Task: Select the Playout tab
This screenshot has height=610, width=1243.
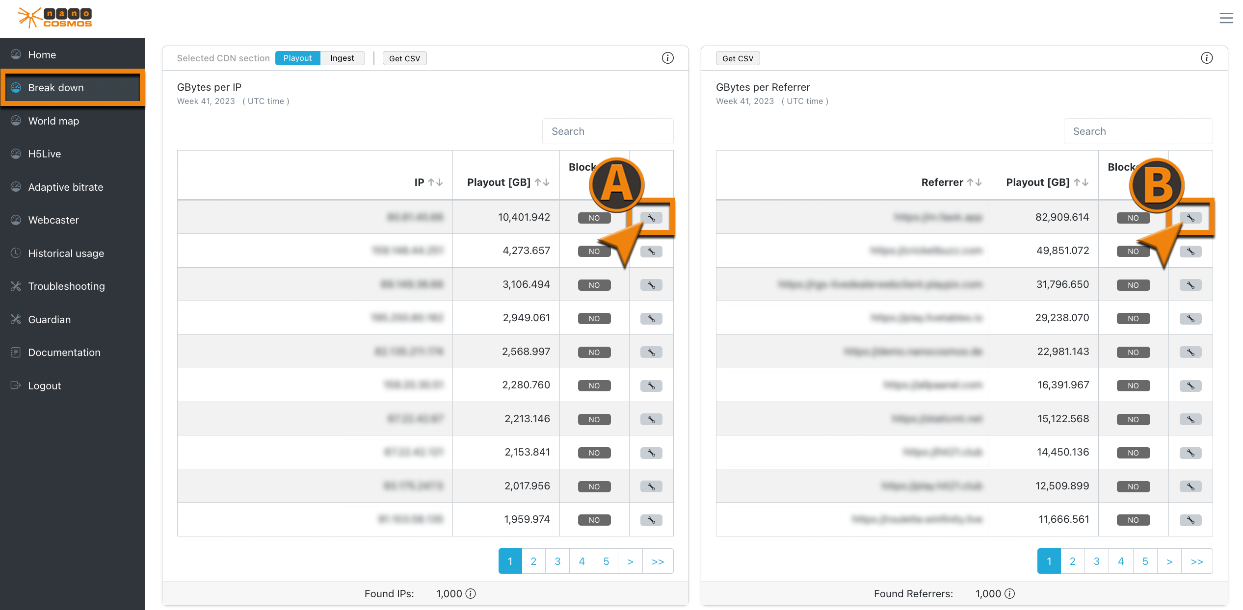Action: click(297, 57)
